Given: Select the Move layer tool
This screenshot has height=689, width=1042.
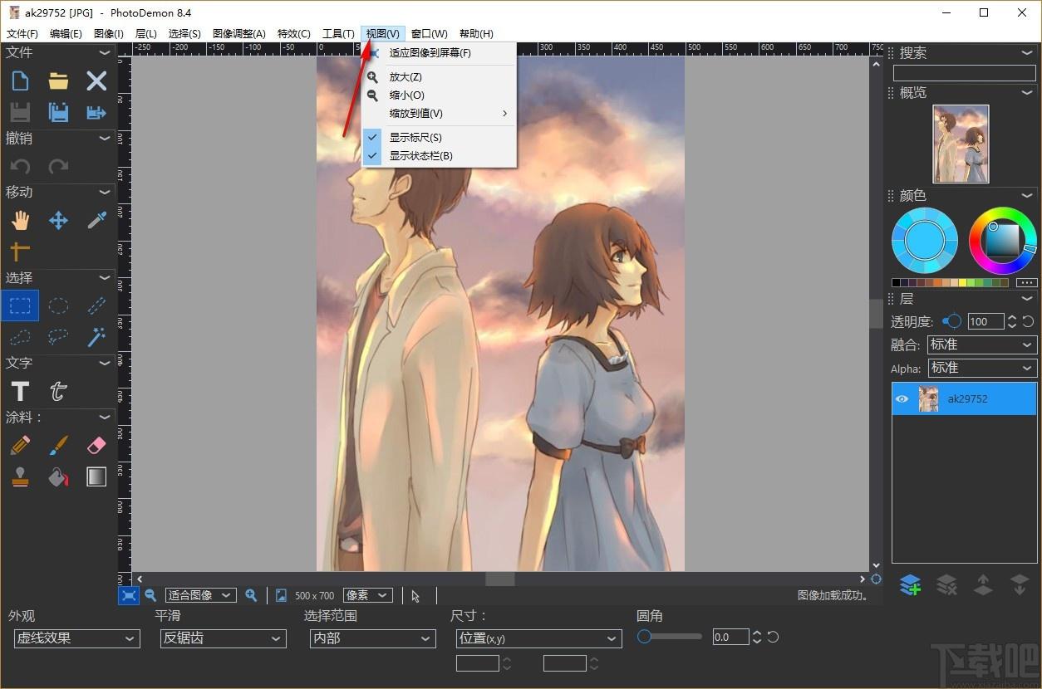Looking at the screenshot, I should [x=58, y=220].
